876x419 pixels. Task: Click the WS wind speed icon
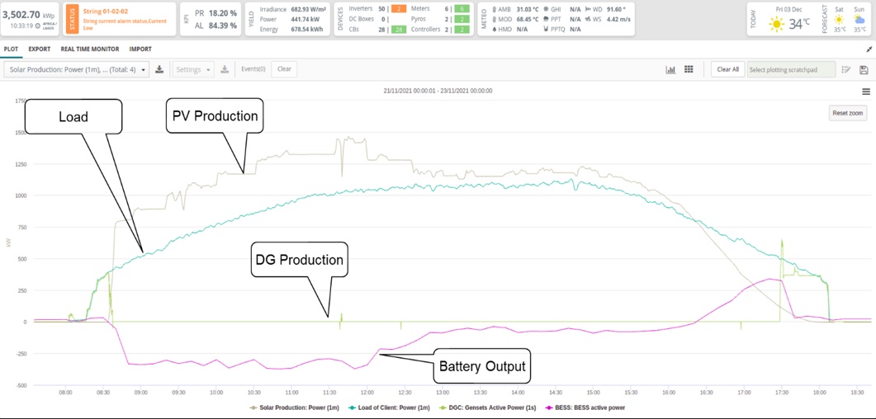[588, 19]
